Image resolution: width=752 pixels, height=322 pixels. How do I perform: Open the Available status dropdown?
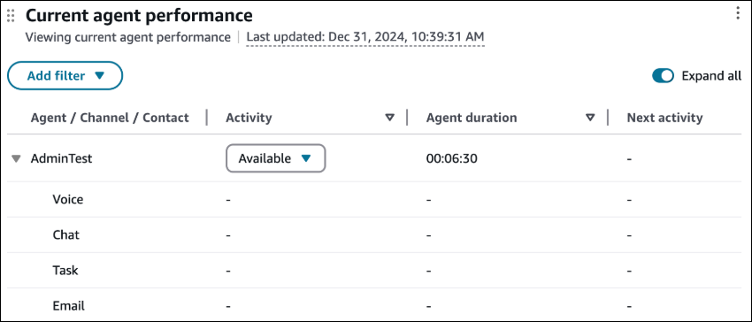[x=276, y=158]
